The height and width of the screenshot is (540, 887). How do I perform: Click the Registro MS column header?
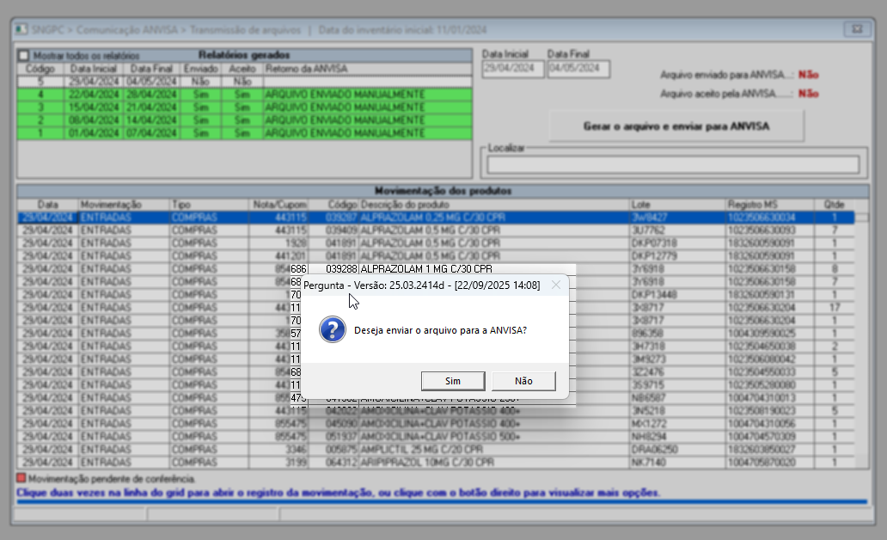[770, 205]
